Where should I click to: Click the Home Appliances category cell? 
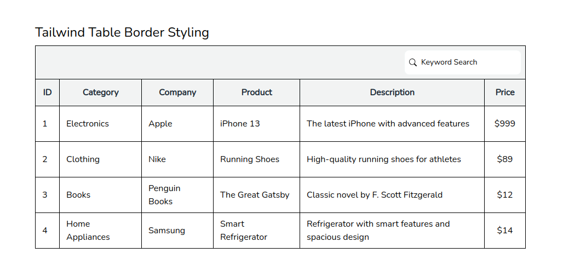(x=88, y=231)
